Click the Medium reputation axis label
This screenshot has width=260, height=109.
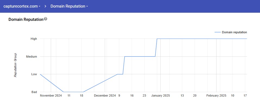point(32,57)
